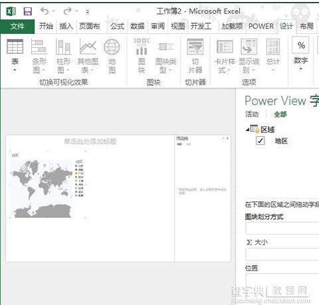Image resolution: width=319 pixels, height=305 pixels.
Task: Click the 筛选器 filters pane header
Action: coord(182,138)
